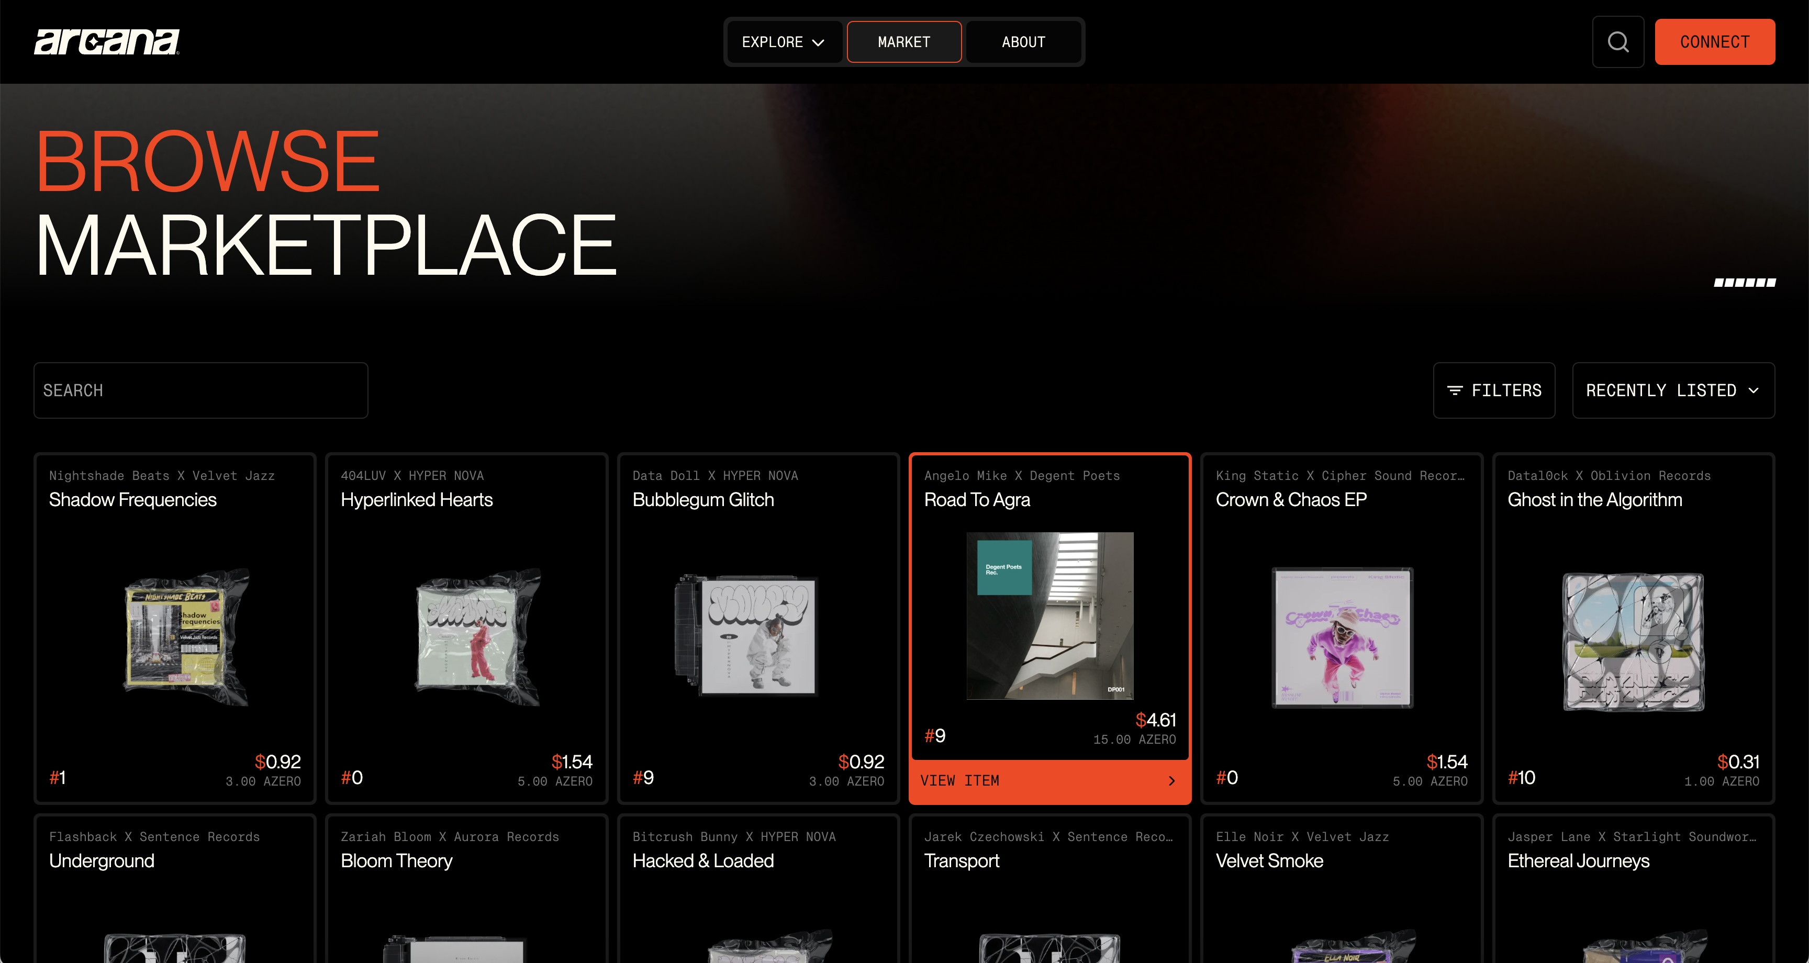
Task: Collapse the EXPLORE menu via its chevron
Action: (819, 42)
